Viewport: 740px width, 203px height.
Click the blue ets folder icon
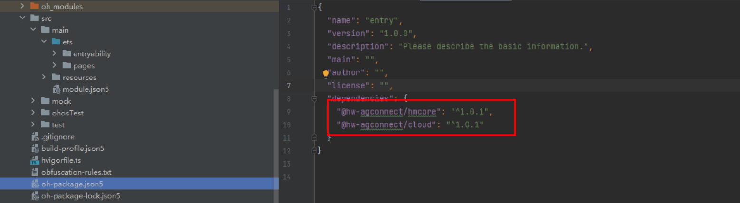56,42
